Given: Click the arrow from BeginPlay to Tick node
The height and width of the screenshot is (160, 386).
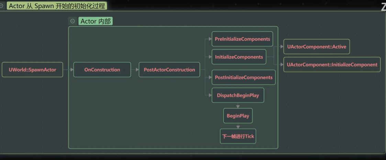Looking at the screenshot, I should (238, 126).
